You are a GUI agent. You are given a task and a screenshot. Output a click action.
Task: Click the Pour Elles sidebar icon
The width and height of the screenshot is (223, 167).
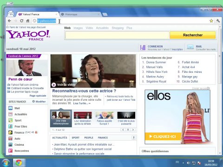[11, 126]
